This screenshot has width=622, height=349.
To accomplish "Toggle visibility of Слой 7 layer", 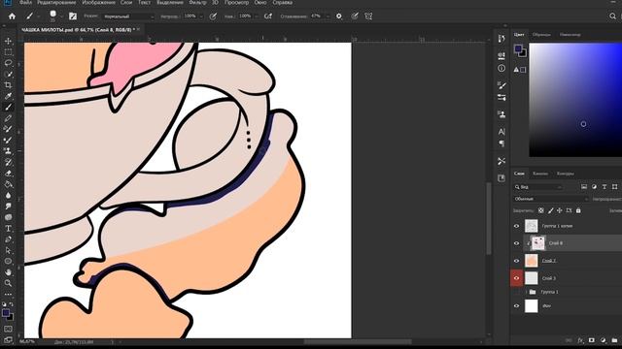I will (516, 261).
